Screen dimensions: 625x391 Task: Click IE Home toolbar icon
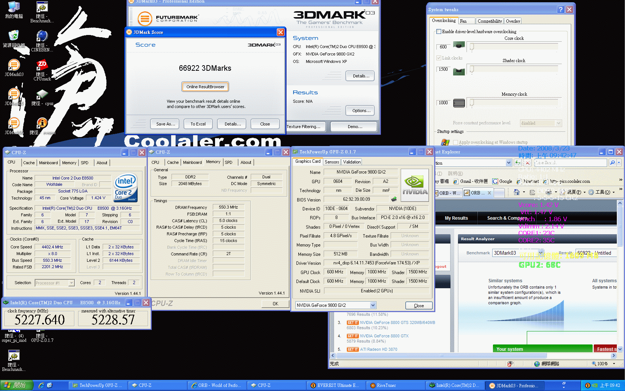[x=517, y=192]
